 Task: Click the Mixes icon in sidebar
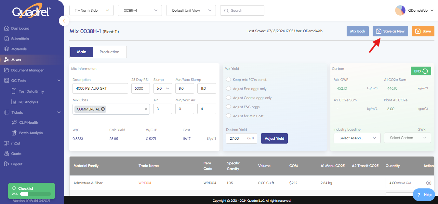coord(7,60)
